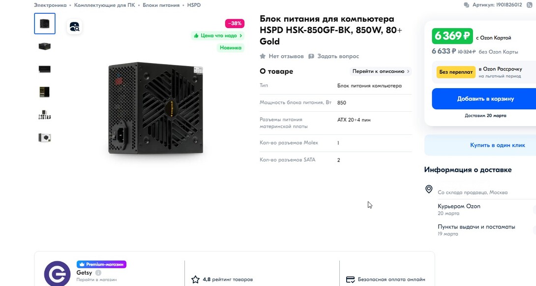Click the copy icon beside Артикул
The height and width of the screenshot is (286, 536).
(466, 5)
